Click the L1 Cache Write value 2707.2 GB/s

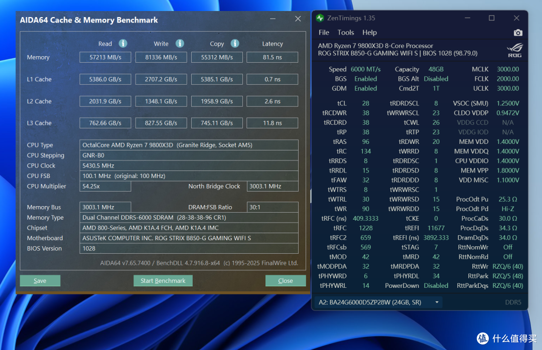tap(161, 79)
